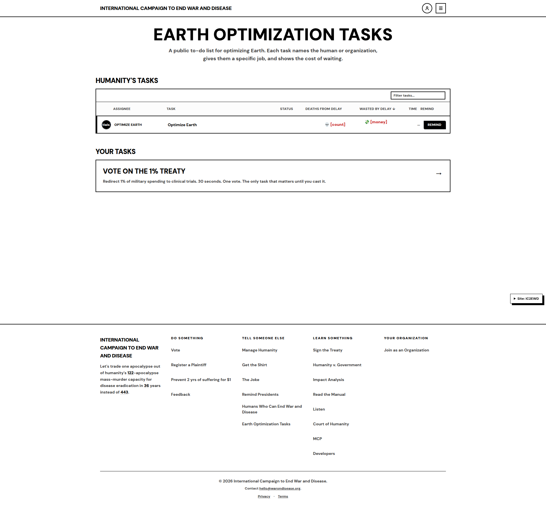Screen dimensions: 546x510
Task: Click the arrow on the 1% Treaty card
Action: click(x=439, y=174)
